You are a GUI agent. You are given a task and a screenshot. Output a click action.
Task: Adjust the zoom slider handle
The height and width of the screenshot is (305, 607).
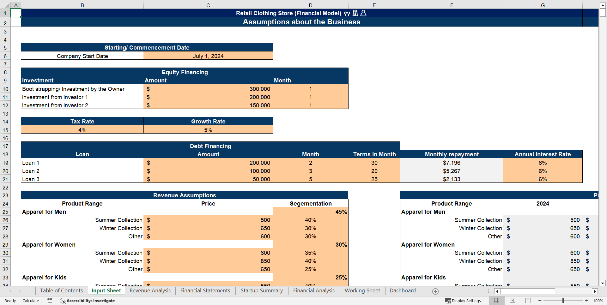[563, 301]
